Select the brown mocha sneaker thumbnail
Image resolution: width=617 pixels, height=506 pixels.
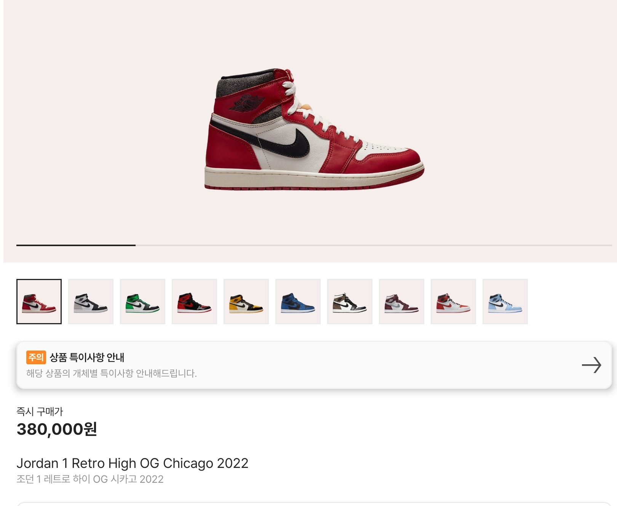coord(350,301)
